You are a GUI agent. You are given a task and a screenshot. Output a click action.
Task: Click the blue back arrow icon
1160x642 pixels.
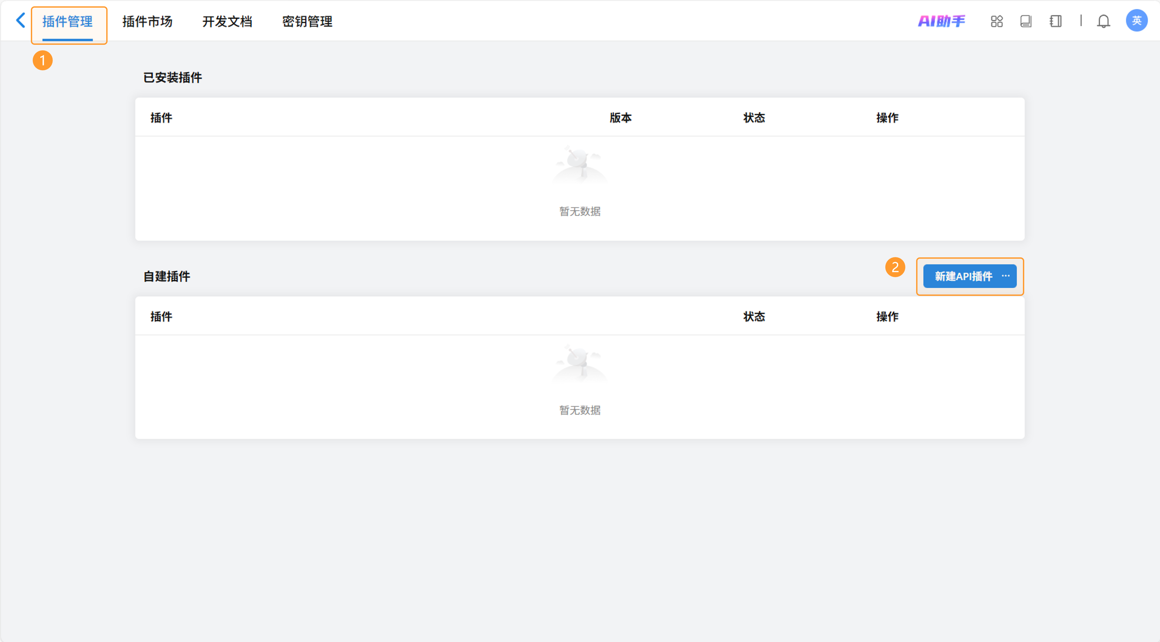[x=20, y=20]
